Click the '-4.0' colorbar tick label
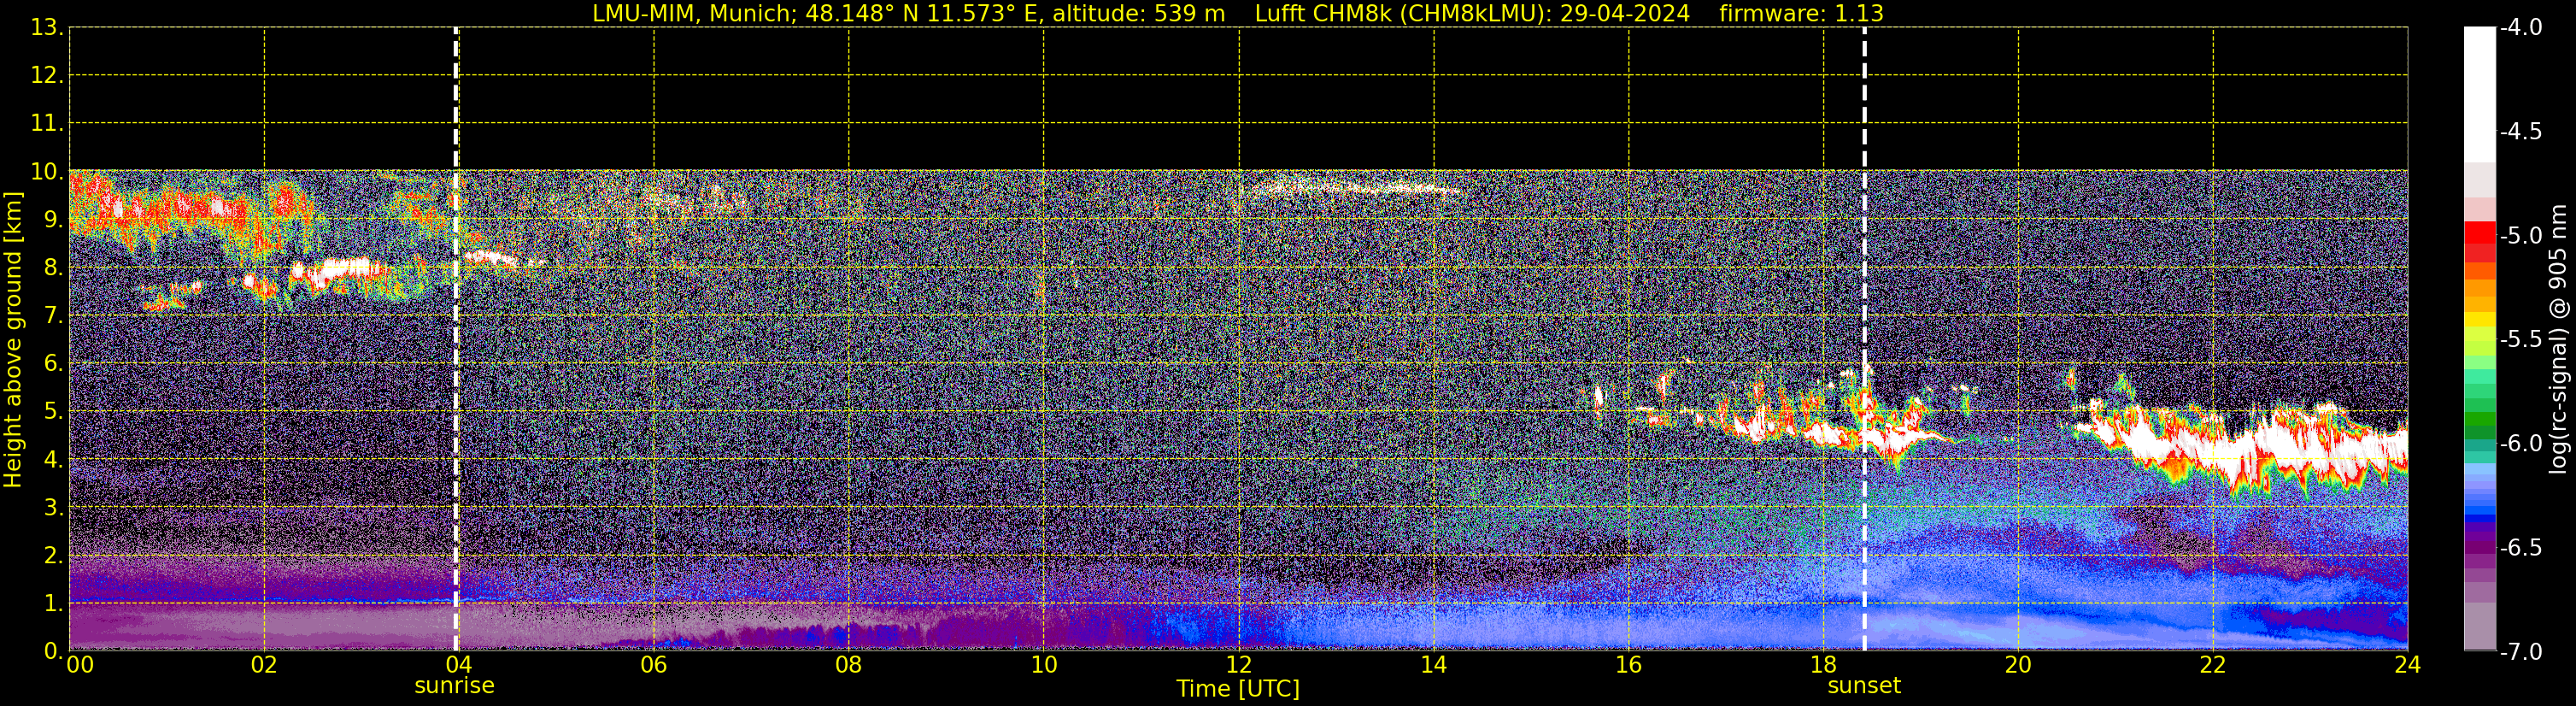The height and width of the screenshot is (706, 2576). coord(2520,27)
